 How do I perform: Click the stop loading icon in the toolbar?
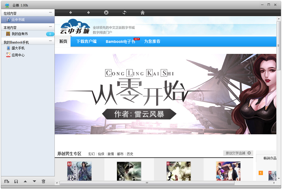[106, 12]
